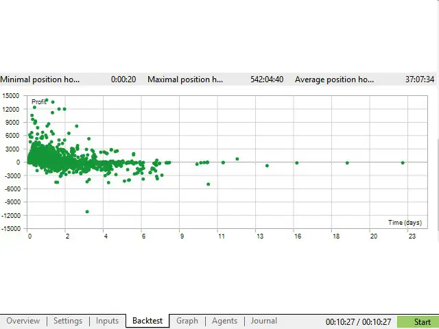
Task: View the Journal tab
Action: coord(263,321)
